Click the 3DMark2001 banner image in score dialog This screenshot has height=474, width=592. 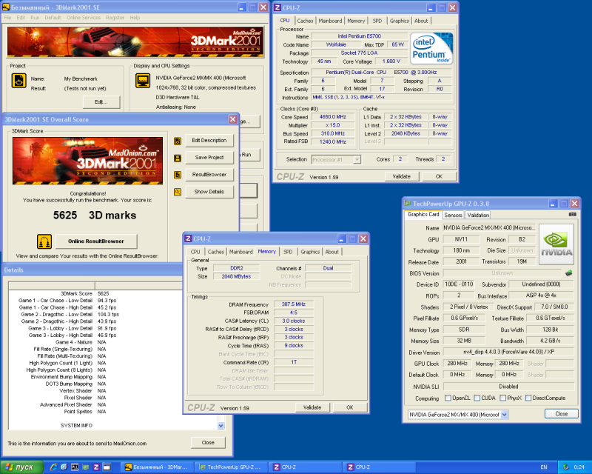click(87, 161)
